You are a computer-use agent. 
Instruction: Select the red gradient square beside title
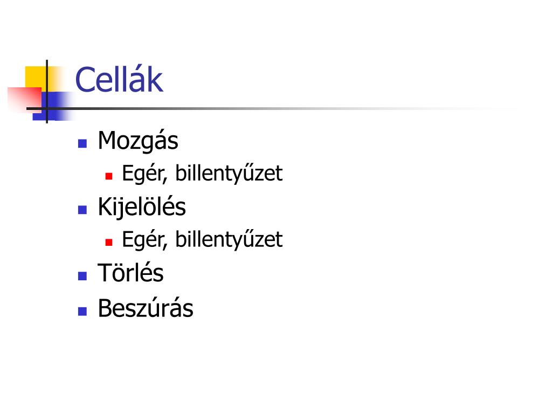pyautogui.click(x=24, y=99)
